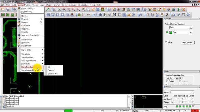The width and height of the screenshot is (200, 112).
Task: Expand the Show Rats submenu
Action: pos(32,54)
